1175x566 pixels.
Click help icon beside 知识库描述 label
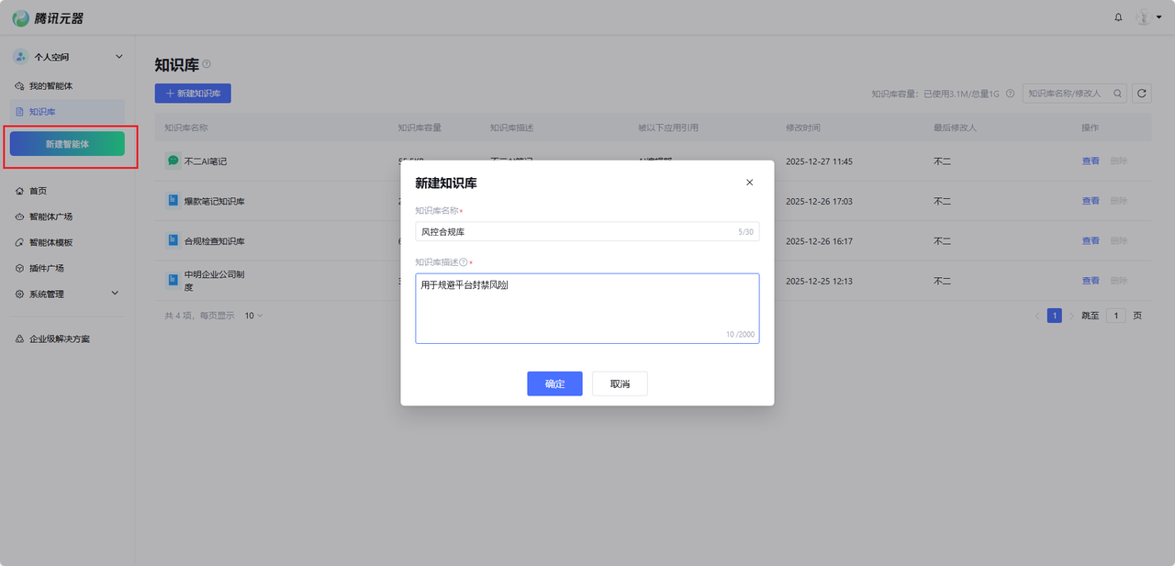point(464,262)
